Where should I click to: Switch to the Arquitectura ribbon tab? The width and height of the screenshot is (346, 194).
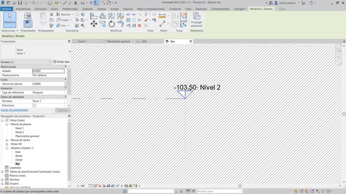coord(23,9)
